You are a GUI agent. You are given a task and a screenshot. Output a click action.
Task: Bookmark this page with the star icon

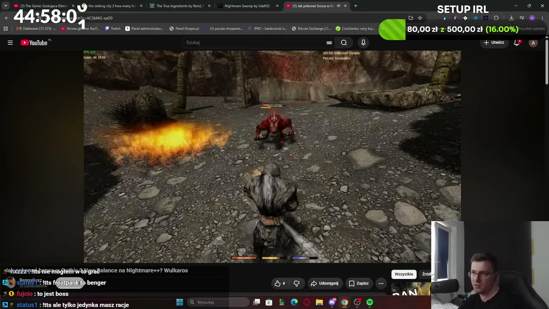420,18
